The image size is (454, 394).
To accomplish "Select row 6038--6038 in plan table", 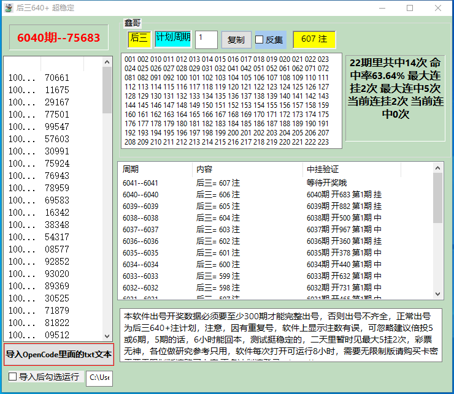I will click(275, 218).
